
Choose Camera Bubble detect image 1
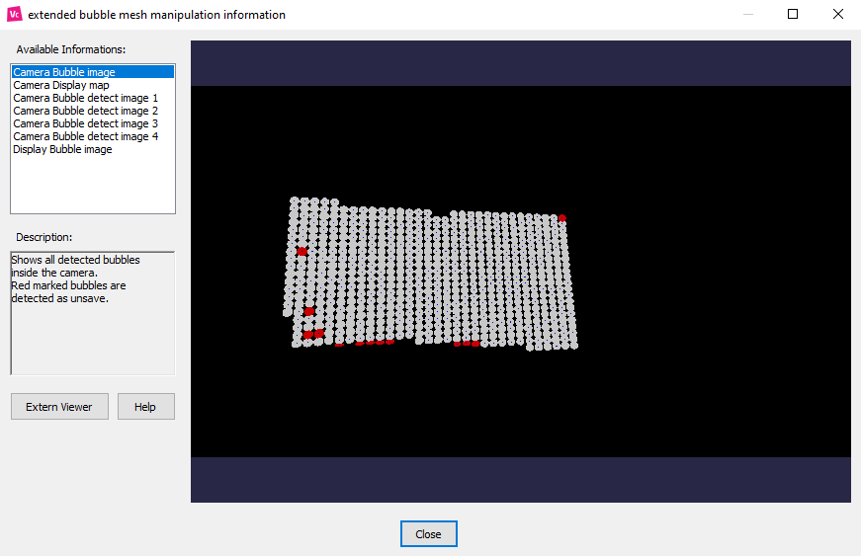coord(85,98)
